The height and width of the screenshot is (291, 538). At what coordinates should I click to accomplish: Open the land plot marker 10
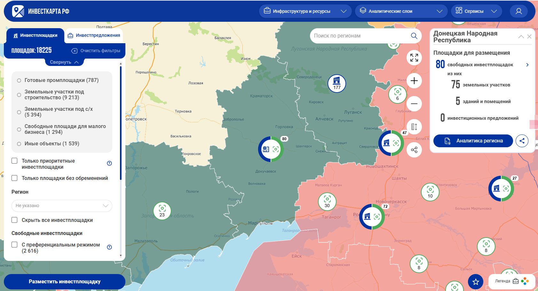430,192
